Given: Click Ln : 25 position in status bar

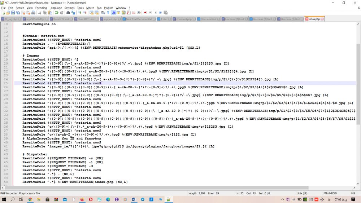Looking at the screenshot, I should coord(239,193).
